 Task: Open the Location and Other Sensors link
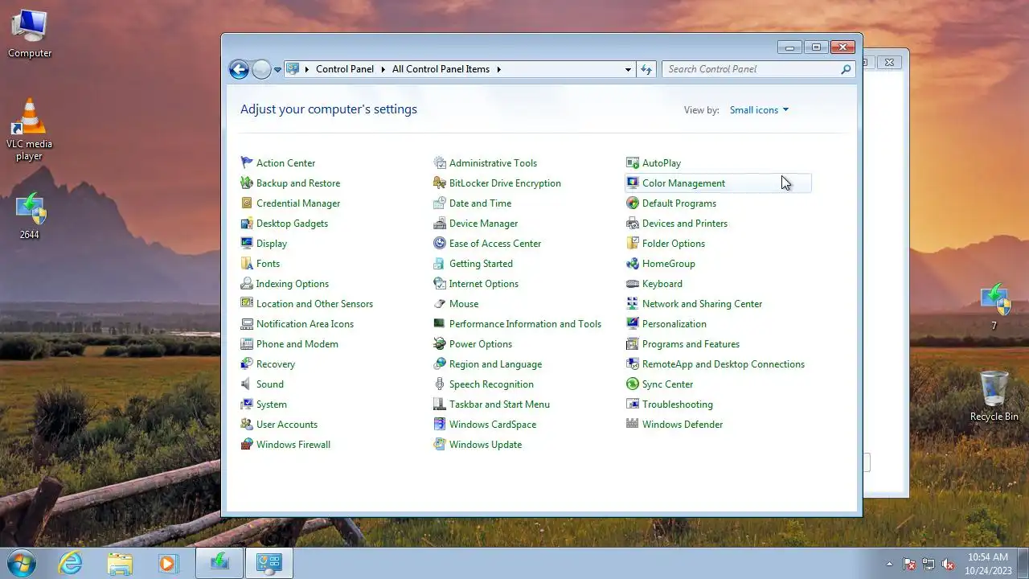[314, 303]
